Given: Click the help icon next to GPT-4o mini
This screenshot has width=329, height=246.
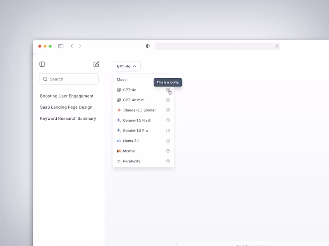Looking at the screenshot, I should point(168,100).
